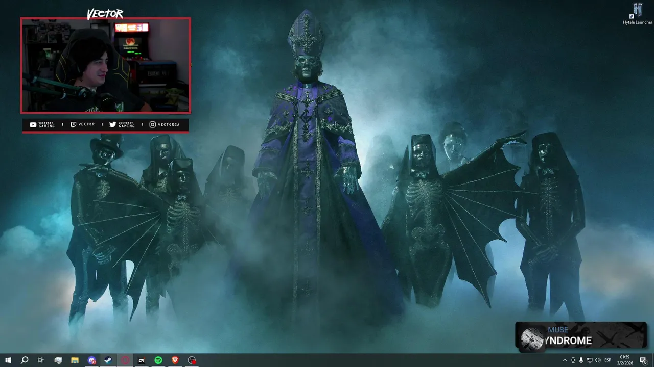Click the Twitch Vector label in the overlay
This screenshot has height=367, width=654.
point(83,125)
